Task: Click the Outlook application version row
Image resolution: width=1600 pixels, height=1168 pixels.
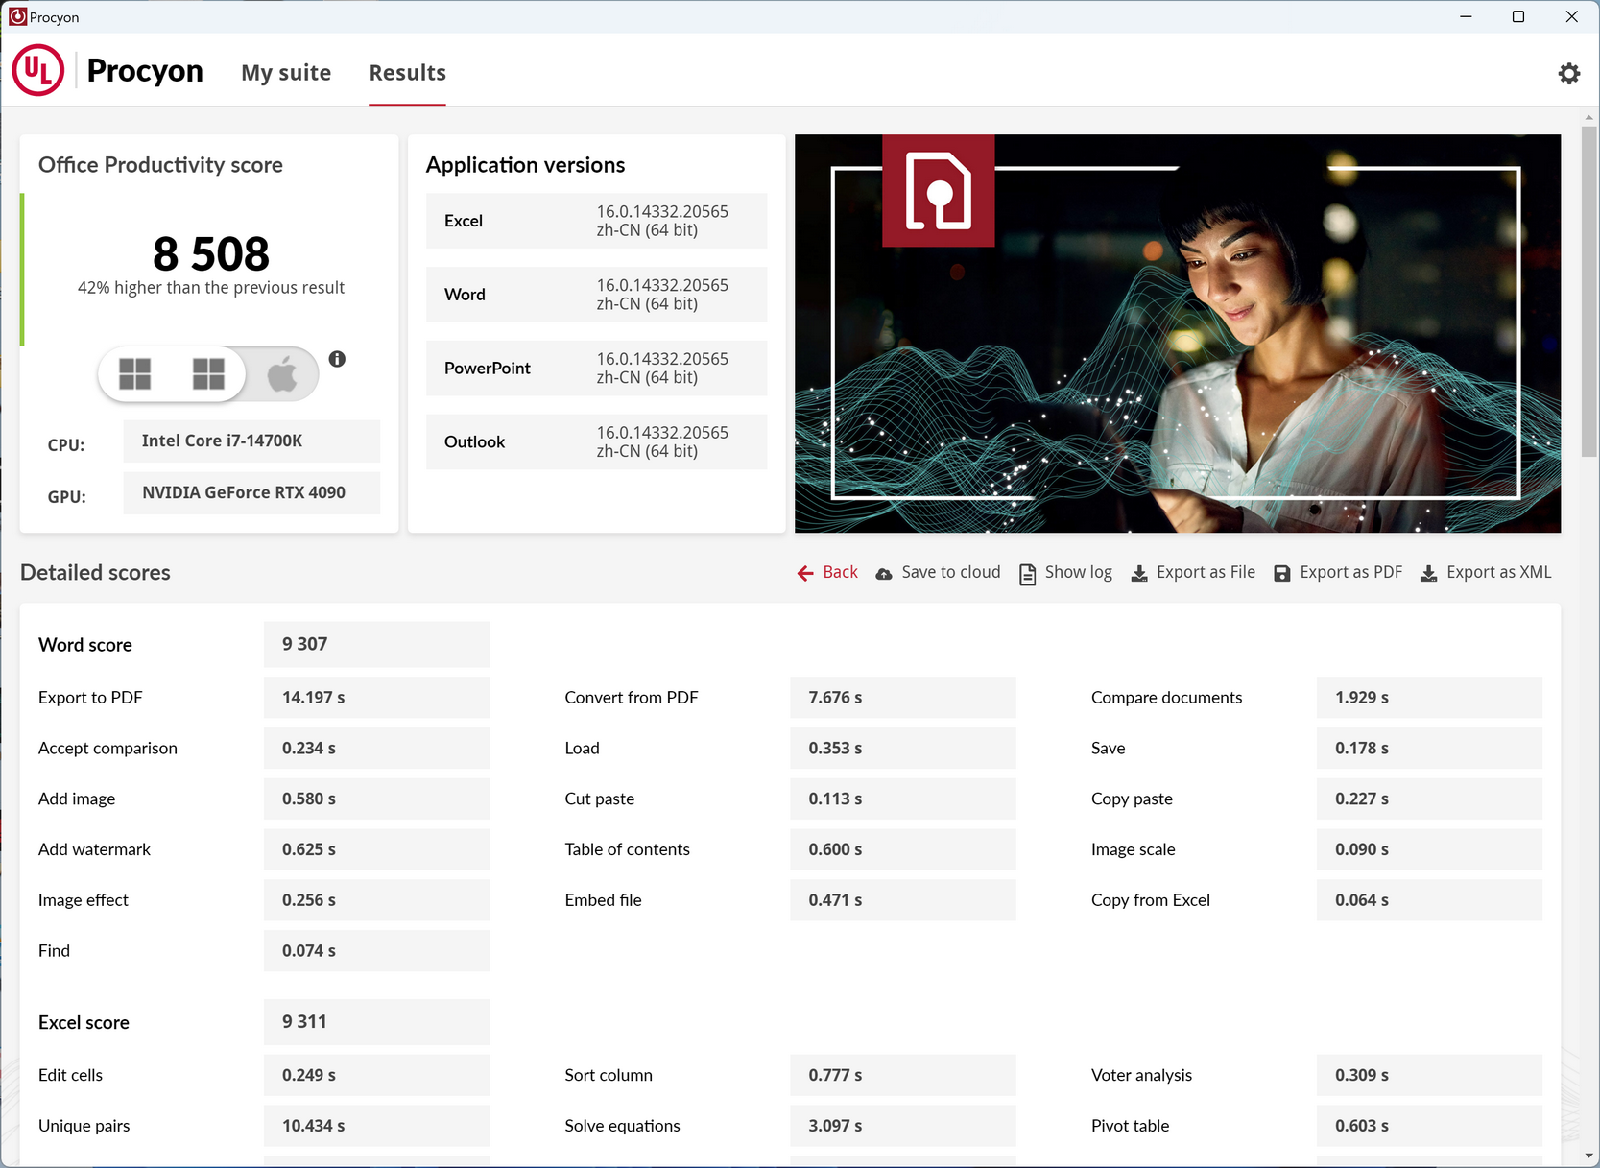Action: [596, 442]
